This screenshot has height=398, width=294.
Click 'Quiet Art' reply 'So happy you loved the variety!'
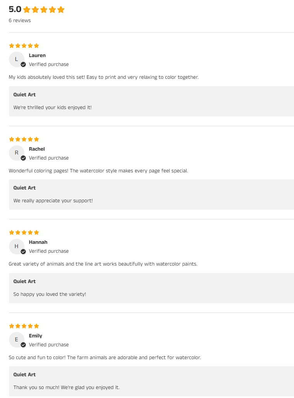coord(50,294)
